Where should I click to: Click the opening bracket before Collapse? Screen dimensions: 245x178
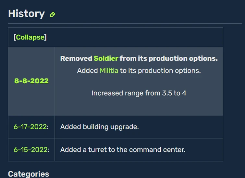point(15,37)
